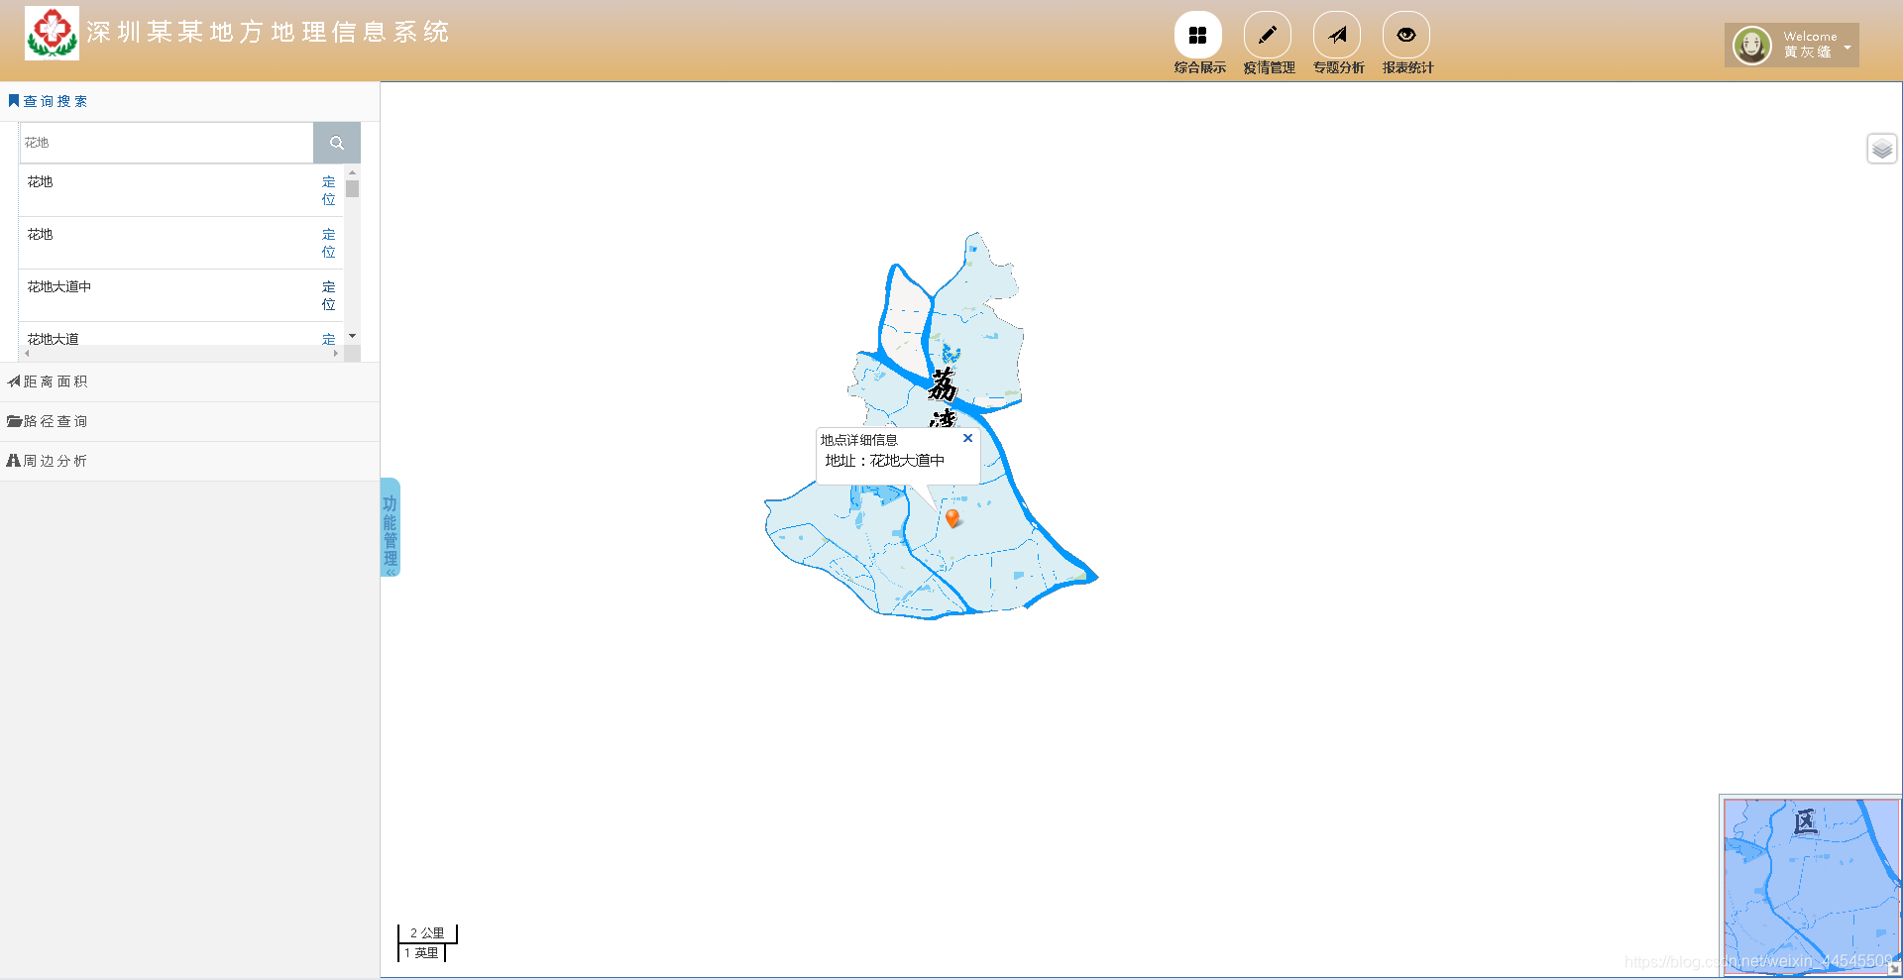Image resolution: width=1903 pixels, height=980 pixels.
Task: Click the 综合展示 label
Action: 1199,67
